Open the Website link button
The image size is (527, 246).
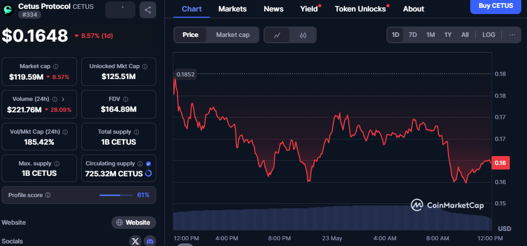134,223
